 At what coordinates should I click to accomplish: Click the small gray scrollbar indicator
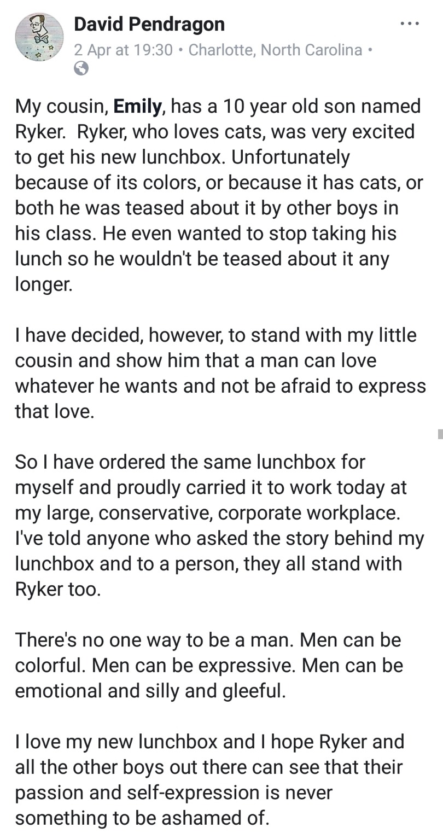(x=440, y=434)
